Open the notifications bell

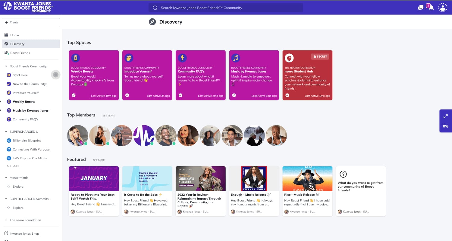click(x=431, y=8)
